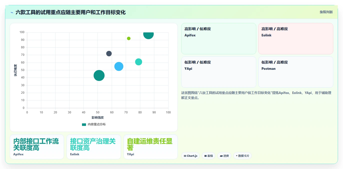Click the square icon in 表格 chip
The height and width of the screenshot is (169, 343).
205,156
